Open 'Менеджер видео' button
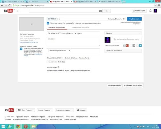This screenshot has height=129, width=161. coord(115,85)
